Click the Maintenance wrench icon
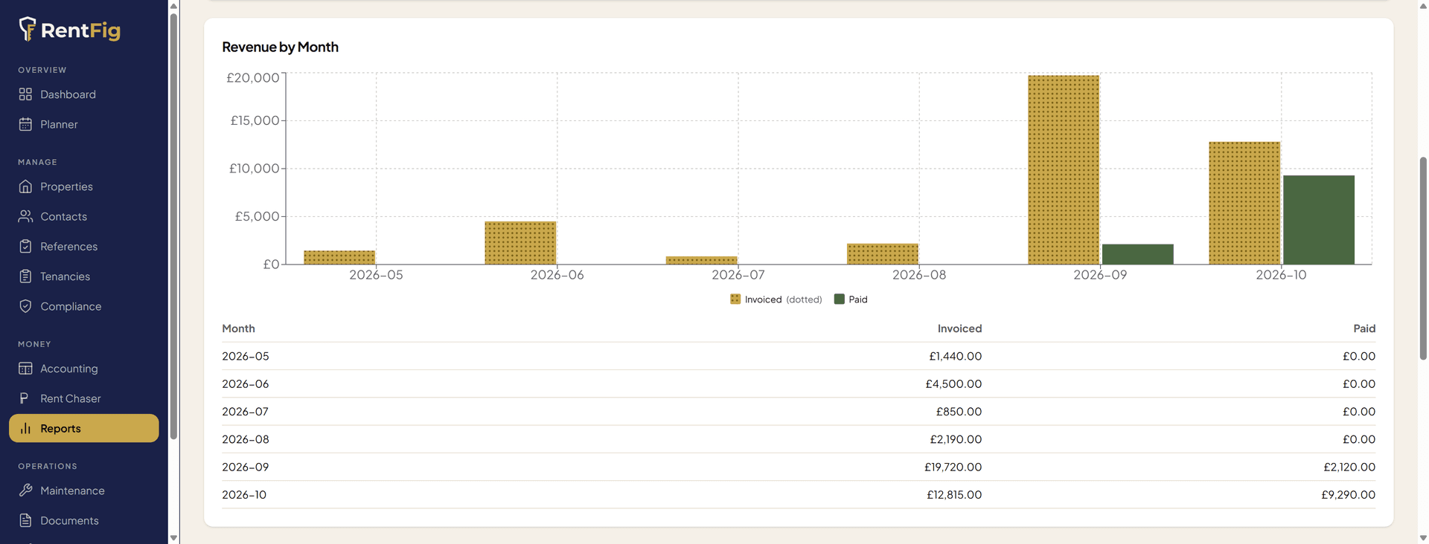 pos(25,490)
